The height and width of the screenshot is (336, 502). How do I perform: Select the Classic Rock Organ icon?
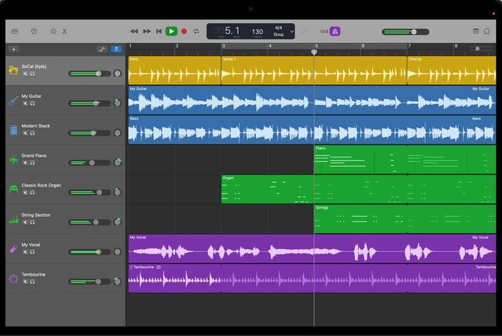(13, 189)
